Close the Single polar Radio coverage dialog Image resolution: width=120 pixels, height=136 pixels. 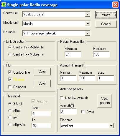pyautogui.click(x=115, y=4)
